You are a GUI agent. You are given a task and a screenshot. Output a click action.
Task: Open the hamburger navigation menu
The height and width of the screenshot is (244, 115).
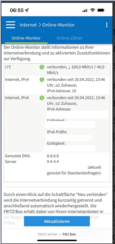pyautogui.click(x=10, y=25)
